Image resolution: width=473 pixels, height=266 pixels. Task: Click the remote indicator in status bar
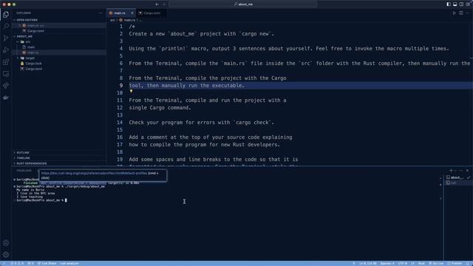coord(3,263)
